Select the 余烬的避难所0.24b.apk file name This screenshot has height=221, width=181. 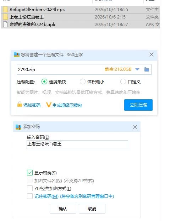pyautogui.click(x=32, y=25)
